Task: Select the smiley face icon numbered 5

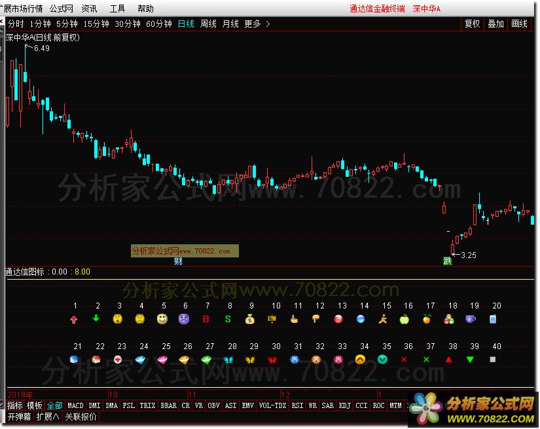Action: pos(162,319)
